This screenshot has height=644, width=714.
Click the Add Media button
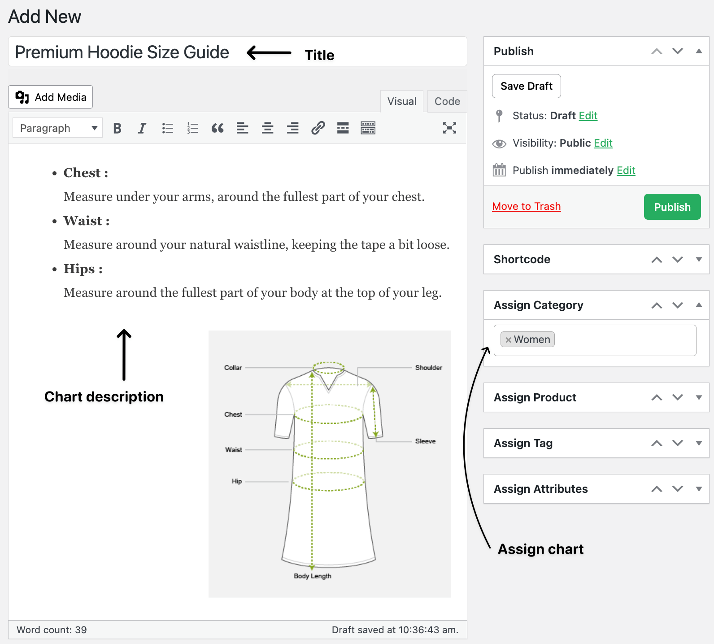51,97
